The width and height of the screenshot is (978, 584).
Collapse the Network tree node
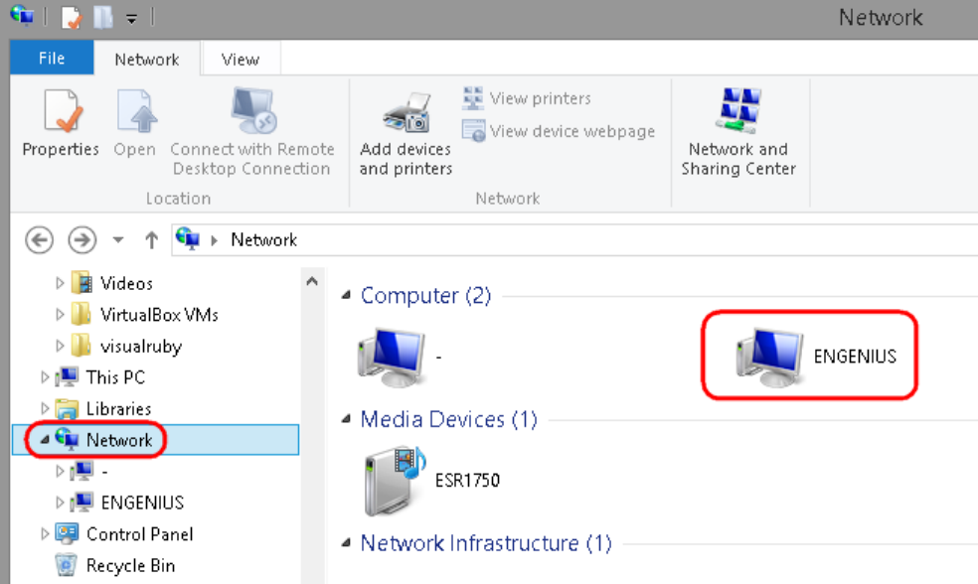(x=45, y=440)
